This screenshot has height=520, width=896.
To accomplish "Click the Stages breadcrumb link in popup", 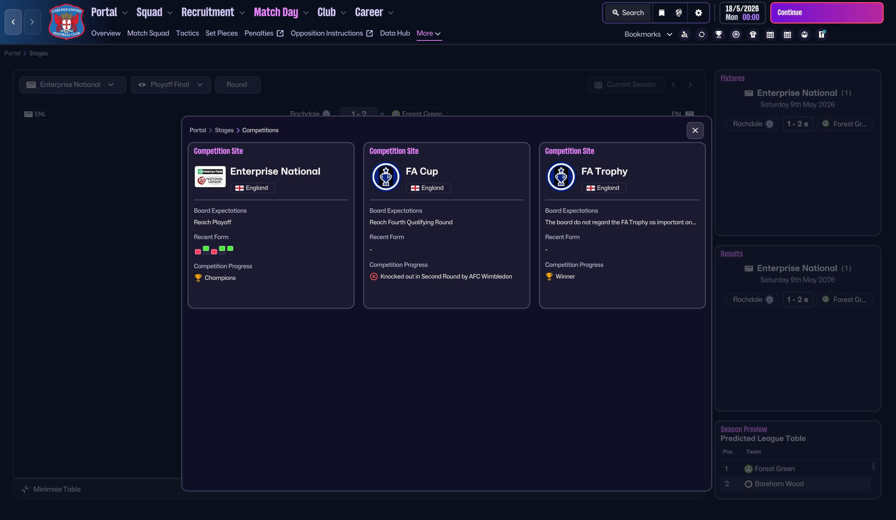I will 224,130.
